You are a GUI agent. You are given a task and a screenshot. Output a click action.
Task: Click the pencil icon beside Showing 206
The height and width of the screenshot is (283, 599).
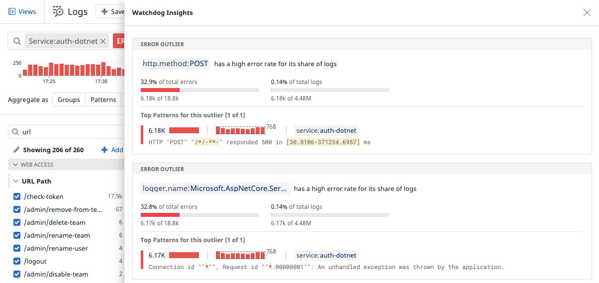(16, 150)
